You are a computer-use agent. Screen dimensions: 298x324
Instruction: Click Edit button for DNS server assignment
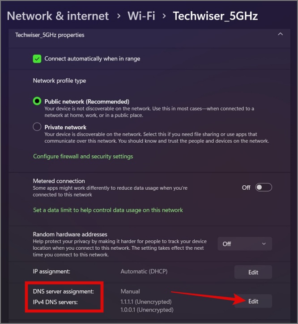[253, 301]
